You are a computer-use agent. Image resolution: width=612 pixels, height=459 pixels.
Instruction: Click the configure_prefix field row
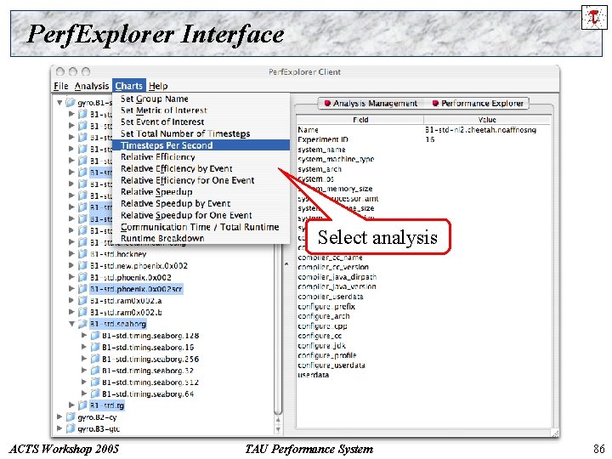coord(423,306)
